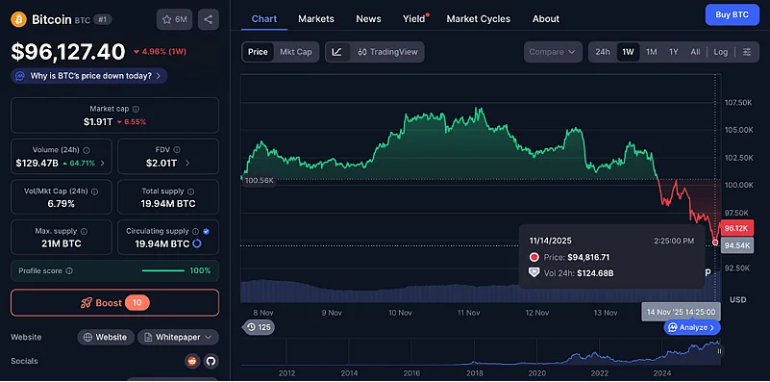Image resolution: width=770 pixels, height=382 pixels.
Task: Select the 24h time range
Action: coord(603,52)
